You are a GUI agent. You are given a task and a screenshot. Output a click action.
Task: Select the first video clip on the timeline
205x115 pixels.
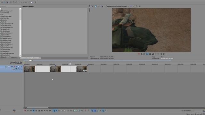point(29,69)
